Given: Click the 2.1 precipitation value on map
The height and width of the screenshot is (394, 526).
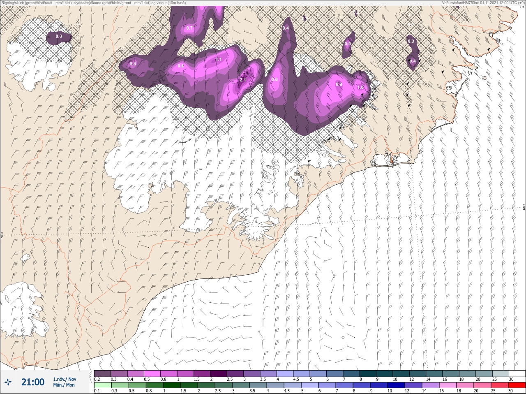Looking at the screenshot, I should point(242,80).
